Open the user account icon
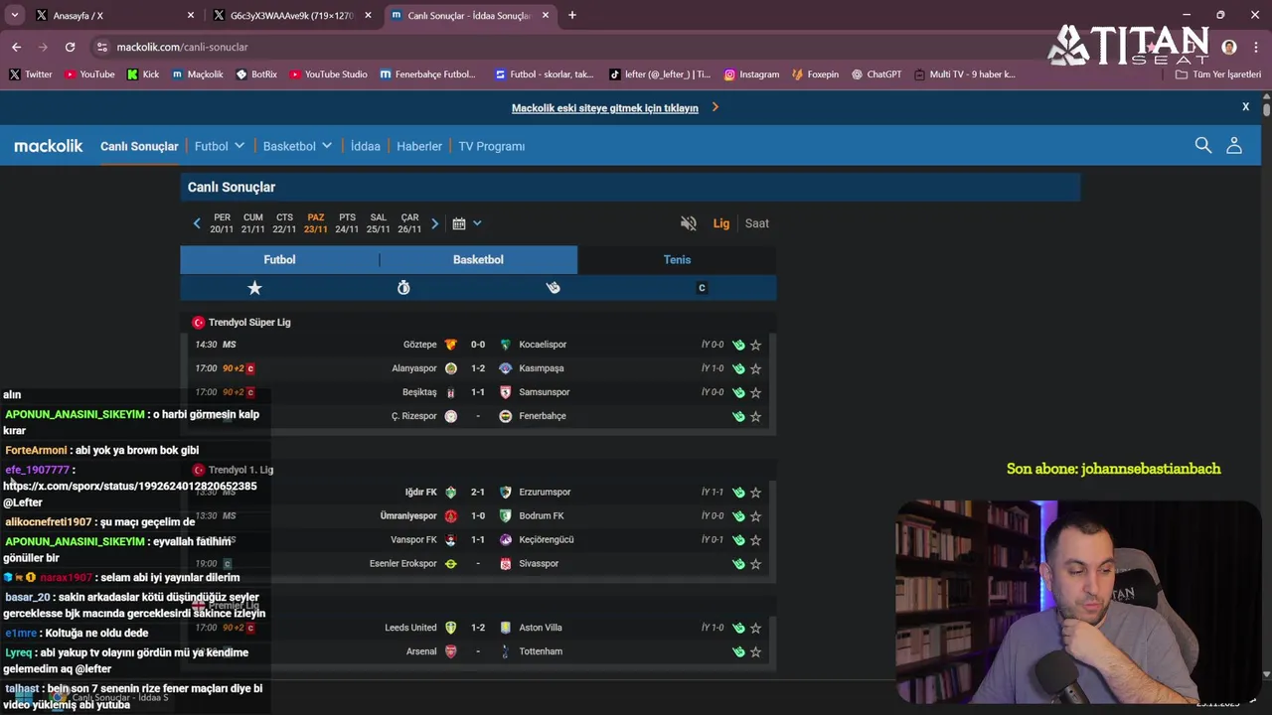The image size is (1272, 715). click(x=1234, y=146)
